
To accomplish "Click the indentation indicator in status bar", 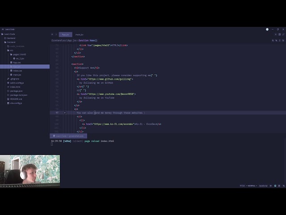I will click(x=271, y=186).
